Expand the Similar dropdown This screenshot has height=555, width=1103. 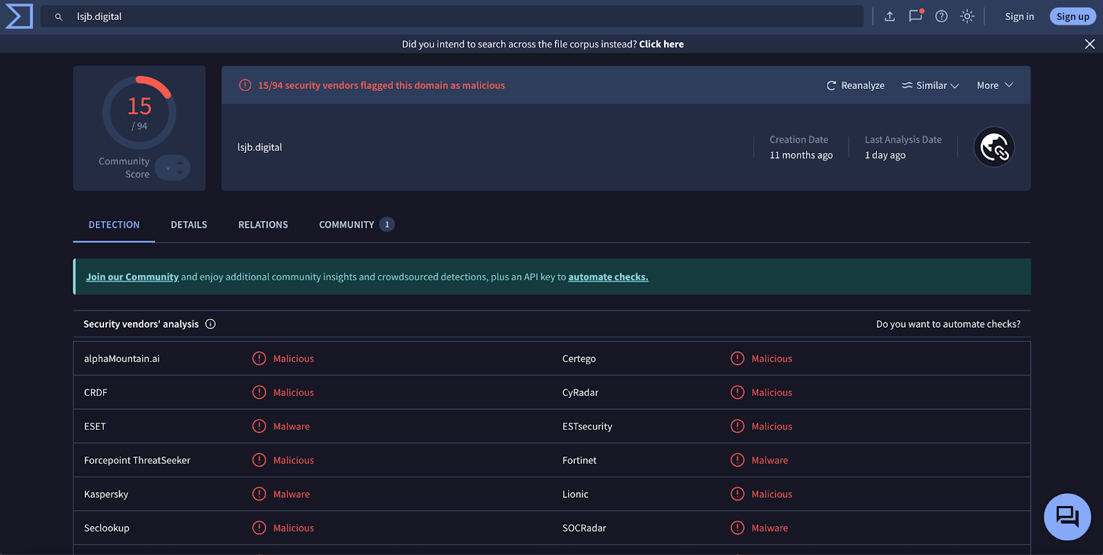pos(930,85)
